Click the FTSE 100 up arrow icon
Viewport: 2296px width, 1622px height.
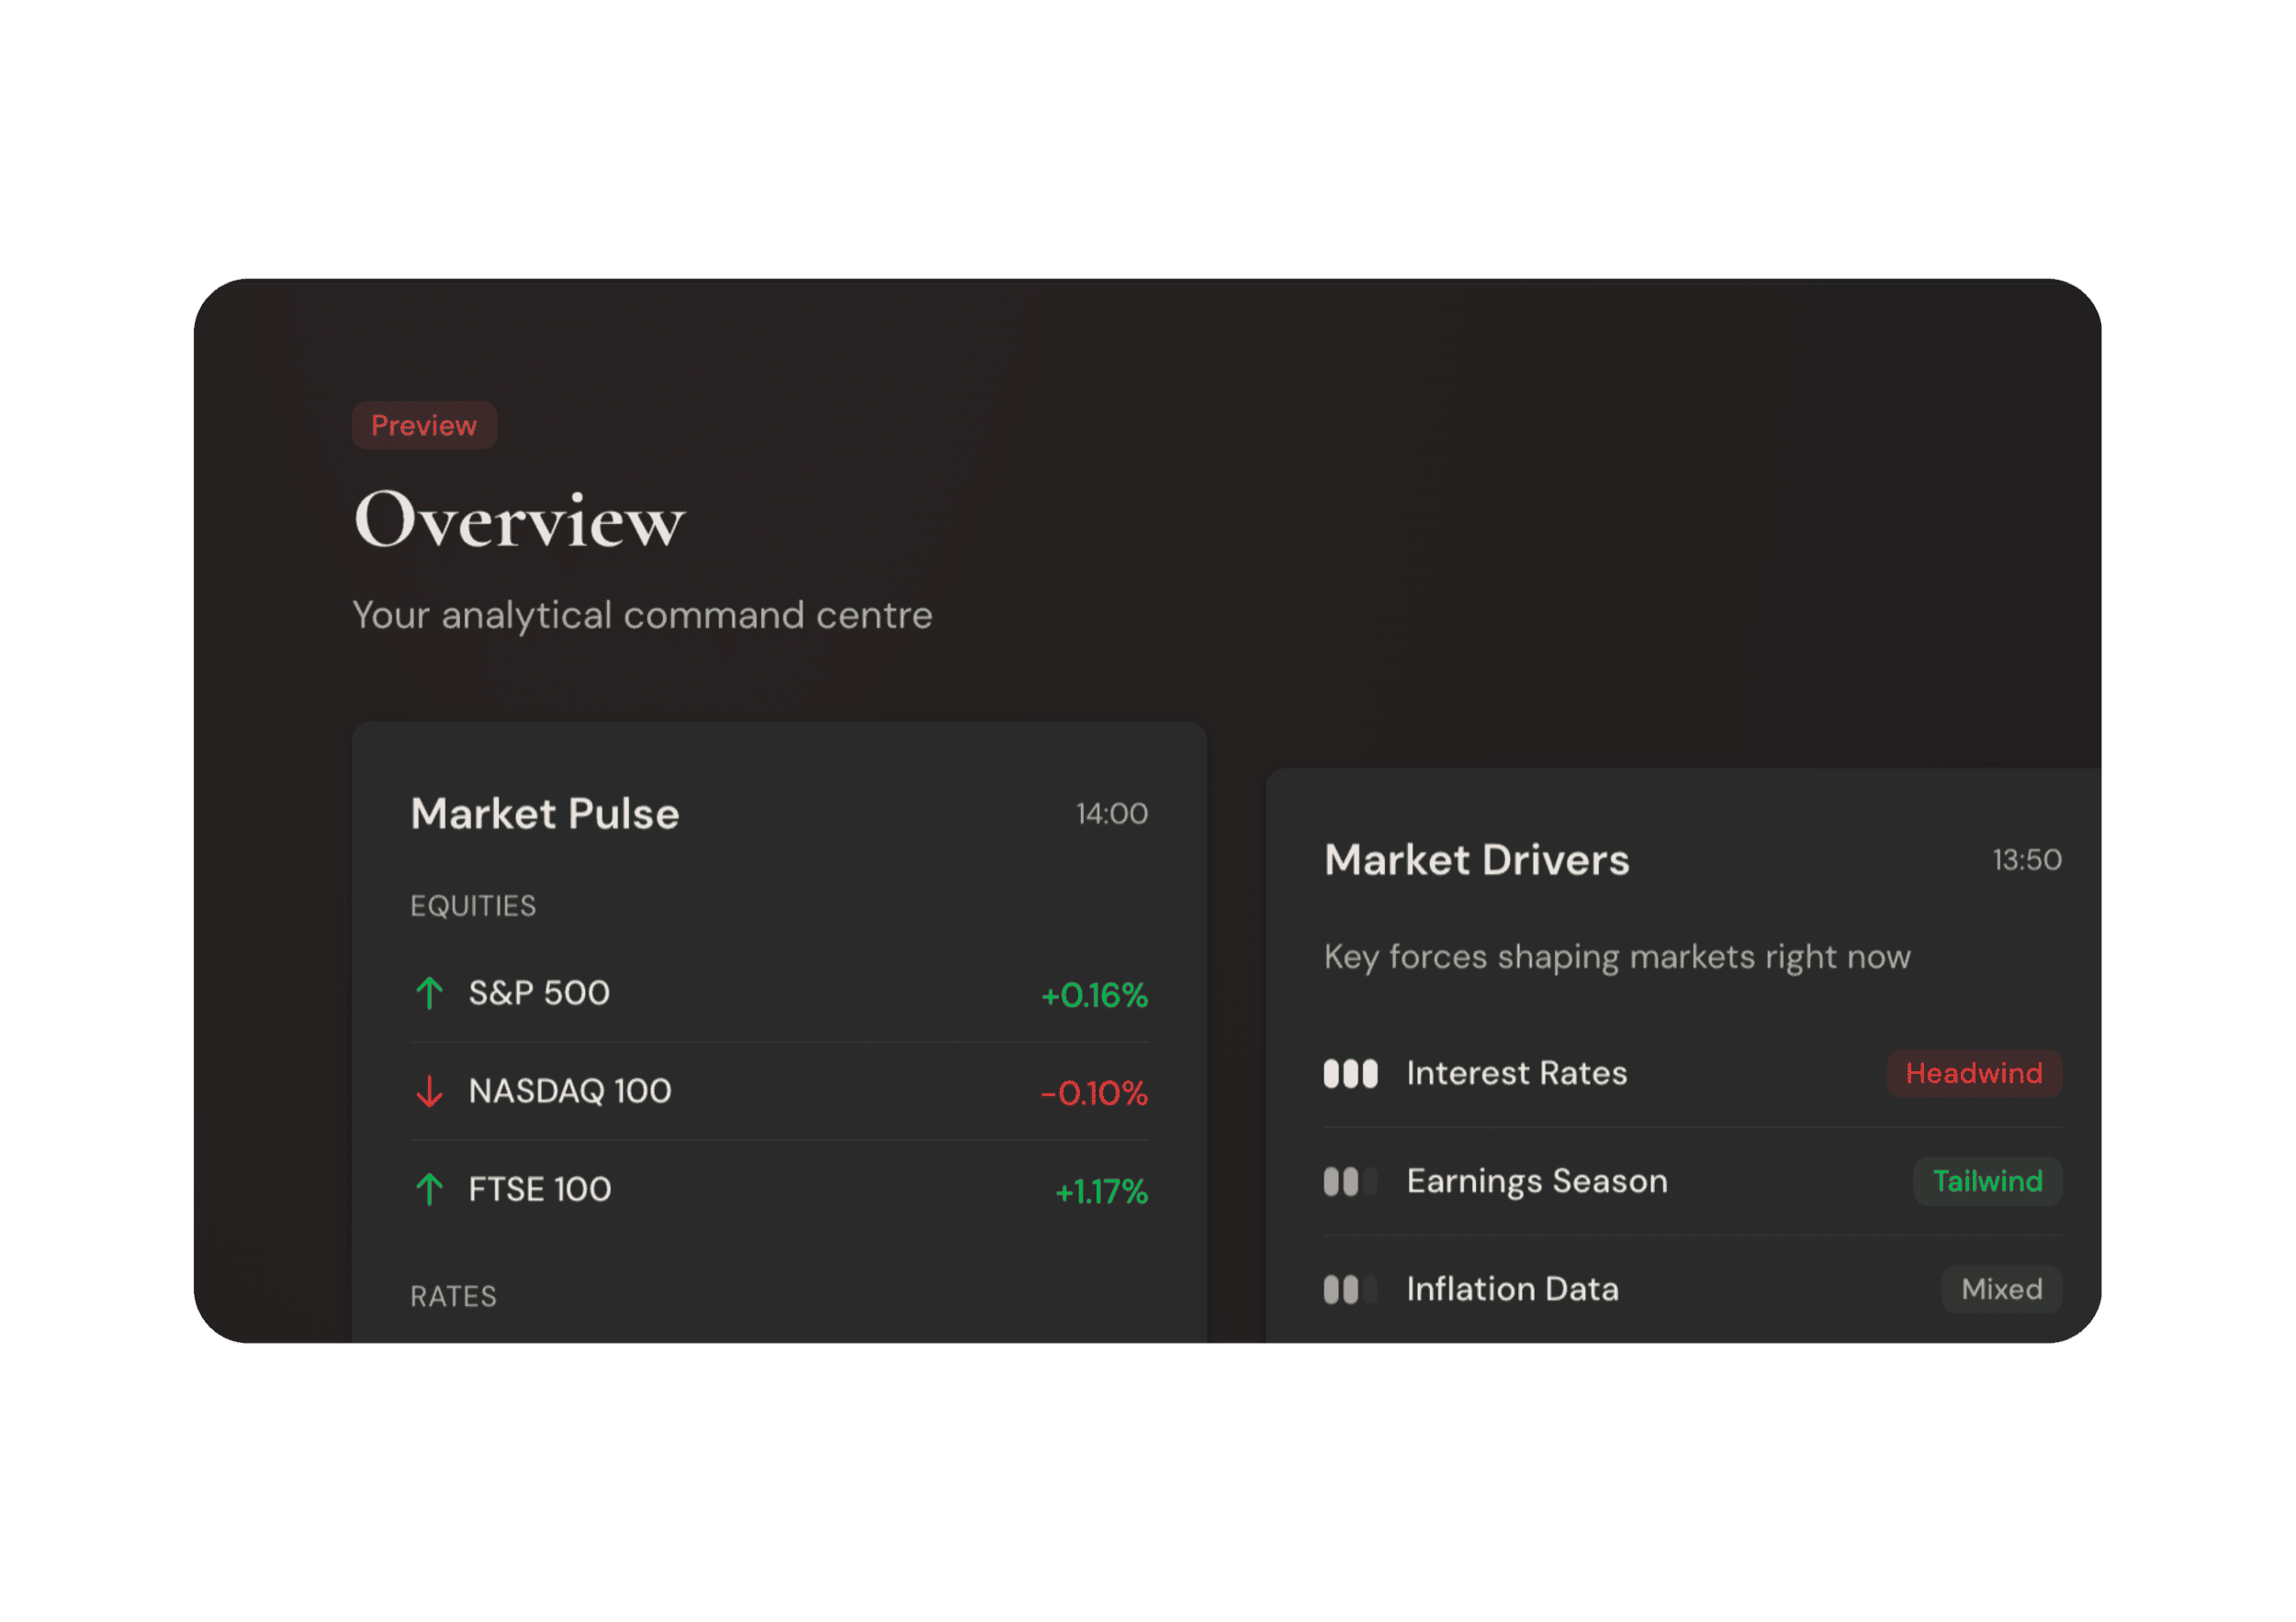click(x=429, y=1188)
